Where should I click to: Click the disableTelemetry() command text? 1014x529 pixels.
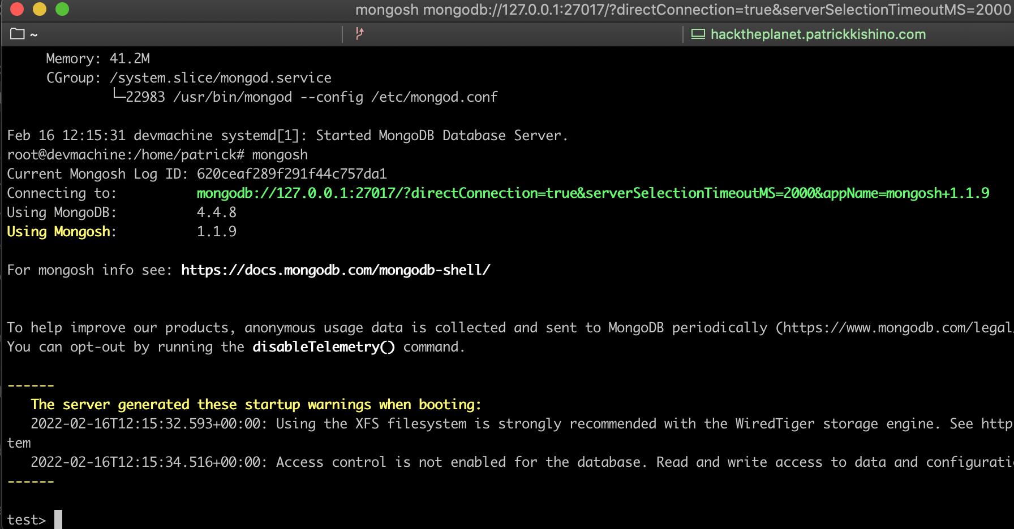(324, 346)
